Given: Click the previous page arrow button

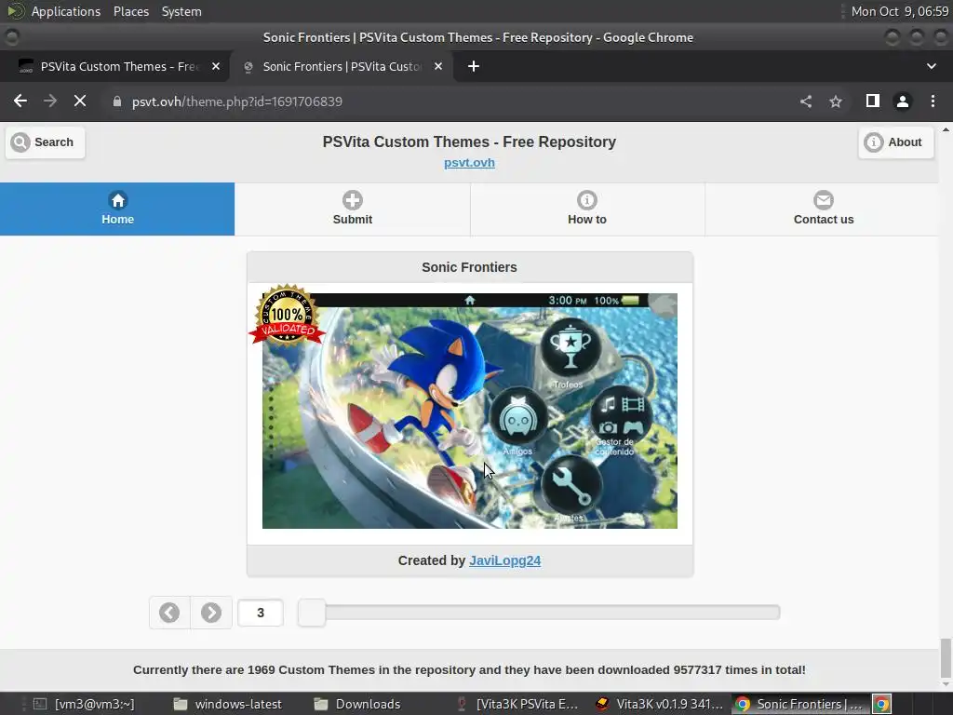Looking at the screenshot, I should (x=169, y=613).
